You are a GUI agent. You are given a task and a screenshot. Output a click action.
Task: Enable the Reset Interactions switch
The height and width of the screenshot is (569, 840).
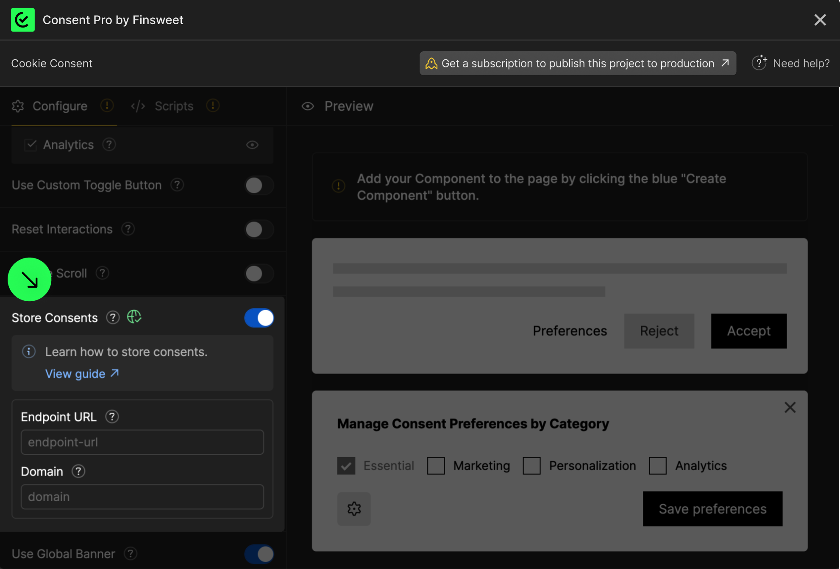(x=259, y=230)
